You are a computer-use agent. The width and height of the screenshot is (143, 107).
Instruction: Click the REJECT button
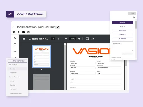click(x=122, y=26)
